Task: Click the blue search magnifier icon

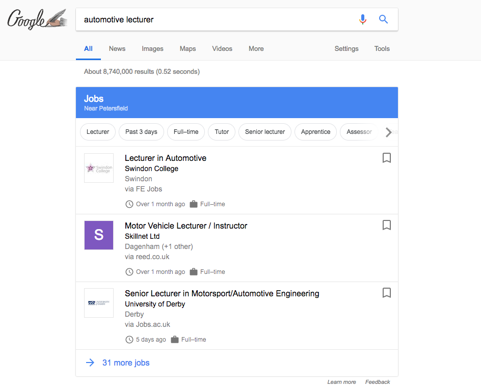Action: [x=383, y=19]
